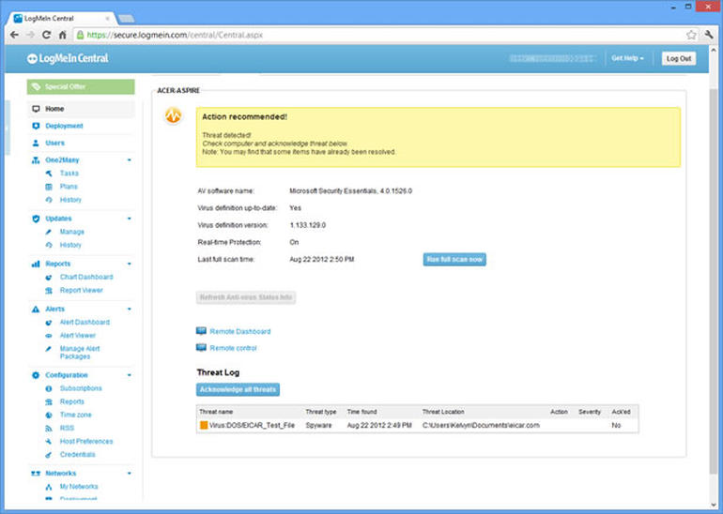Click the browser back arrow

click(14, 35)
